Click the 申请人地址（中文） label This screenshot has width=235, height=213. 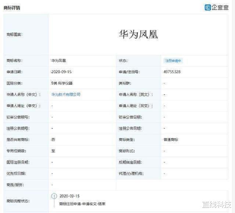pos(23,106)
